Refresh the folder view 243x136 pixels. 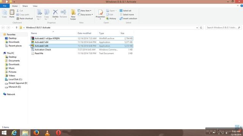tap(201, 28)
